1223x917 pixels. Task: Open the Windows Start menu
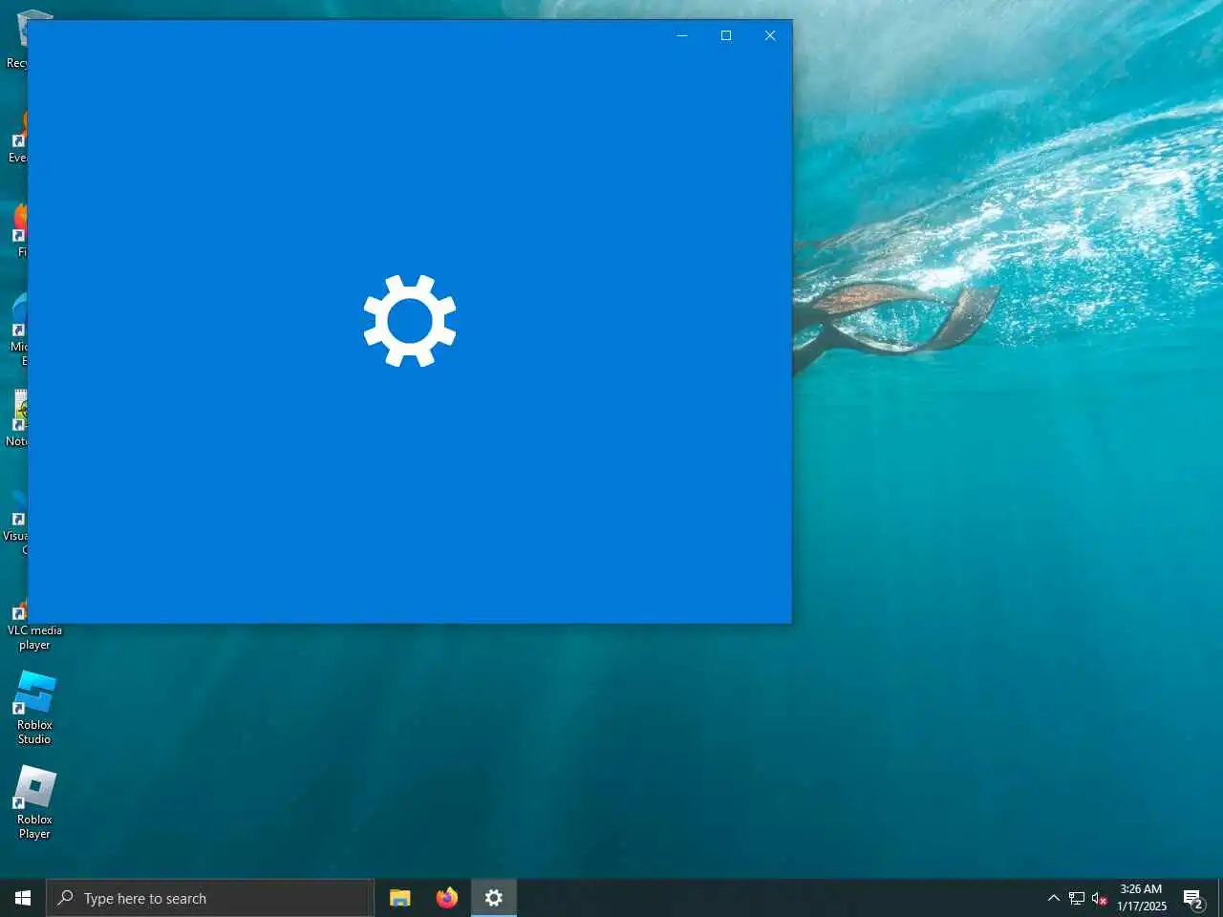23,898
